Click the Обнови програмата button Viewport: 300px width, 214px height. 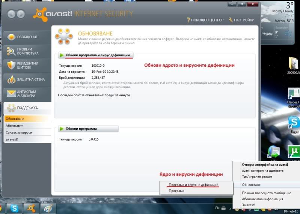[x=88, y=129]
